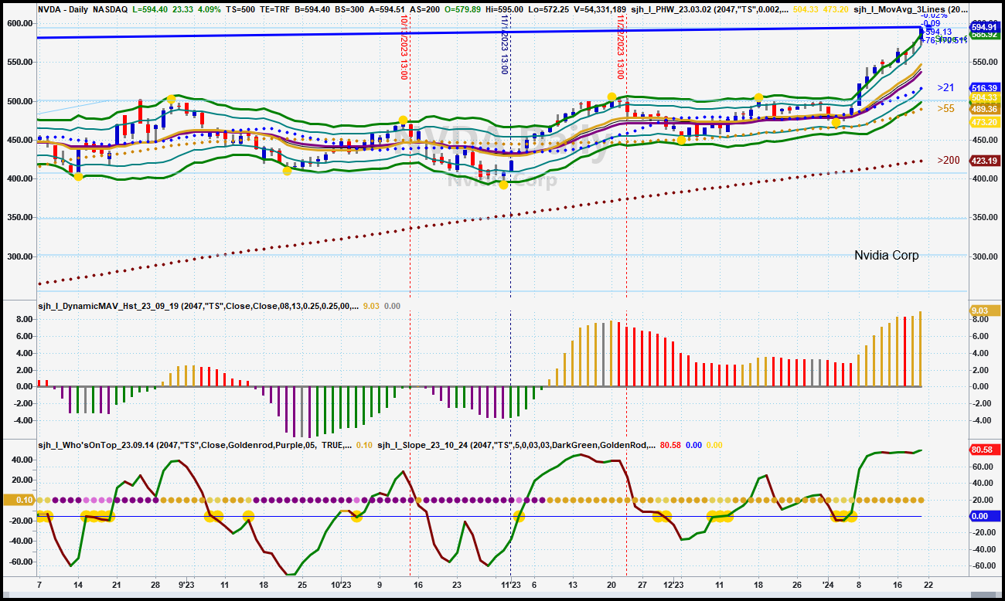1005x601 pixels.
Task: Click the >55 moving average label
Action: click(945, 109)
